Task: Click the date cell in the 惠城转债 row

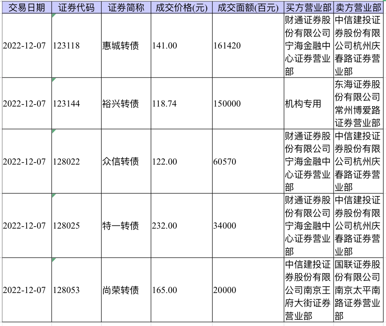Action: coord(27,45)
